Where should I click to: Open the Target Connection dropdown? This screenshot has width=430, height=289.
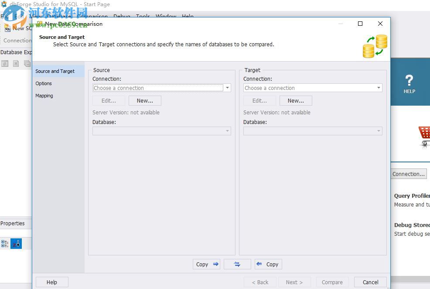coord(379,88)
